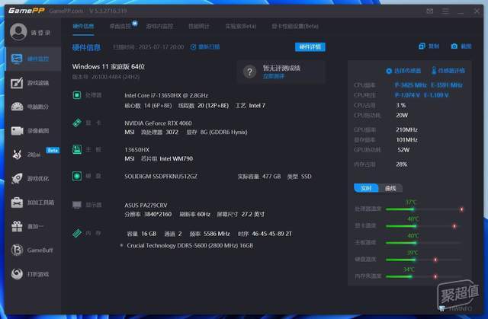Switch to the desktop monitoring tab
Viewport: 488px width, 319px height.
click(x=120, y=27)
